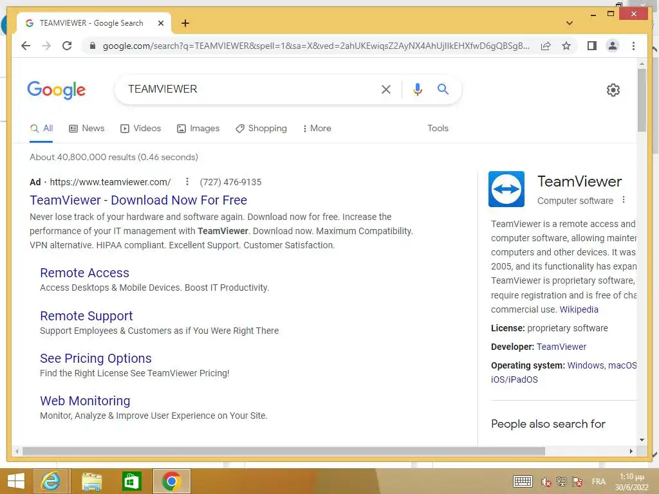
Task: Open Google quick settings gear
Action: pos(613,90)
